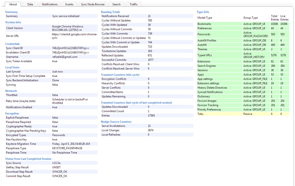Screen dimensions: 295x186
Task: Click the Bookmarks model type row
Action: 243,24
